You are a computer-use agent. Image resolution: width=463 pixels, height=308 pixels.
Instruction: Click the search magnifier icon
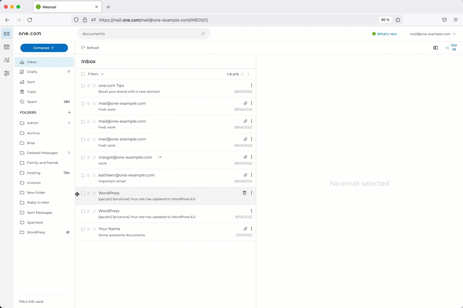(203, 34)
